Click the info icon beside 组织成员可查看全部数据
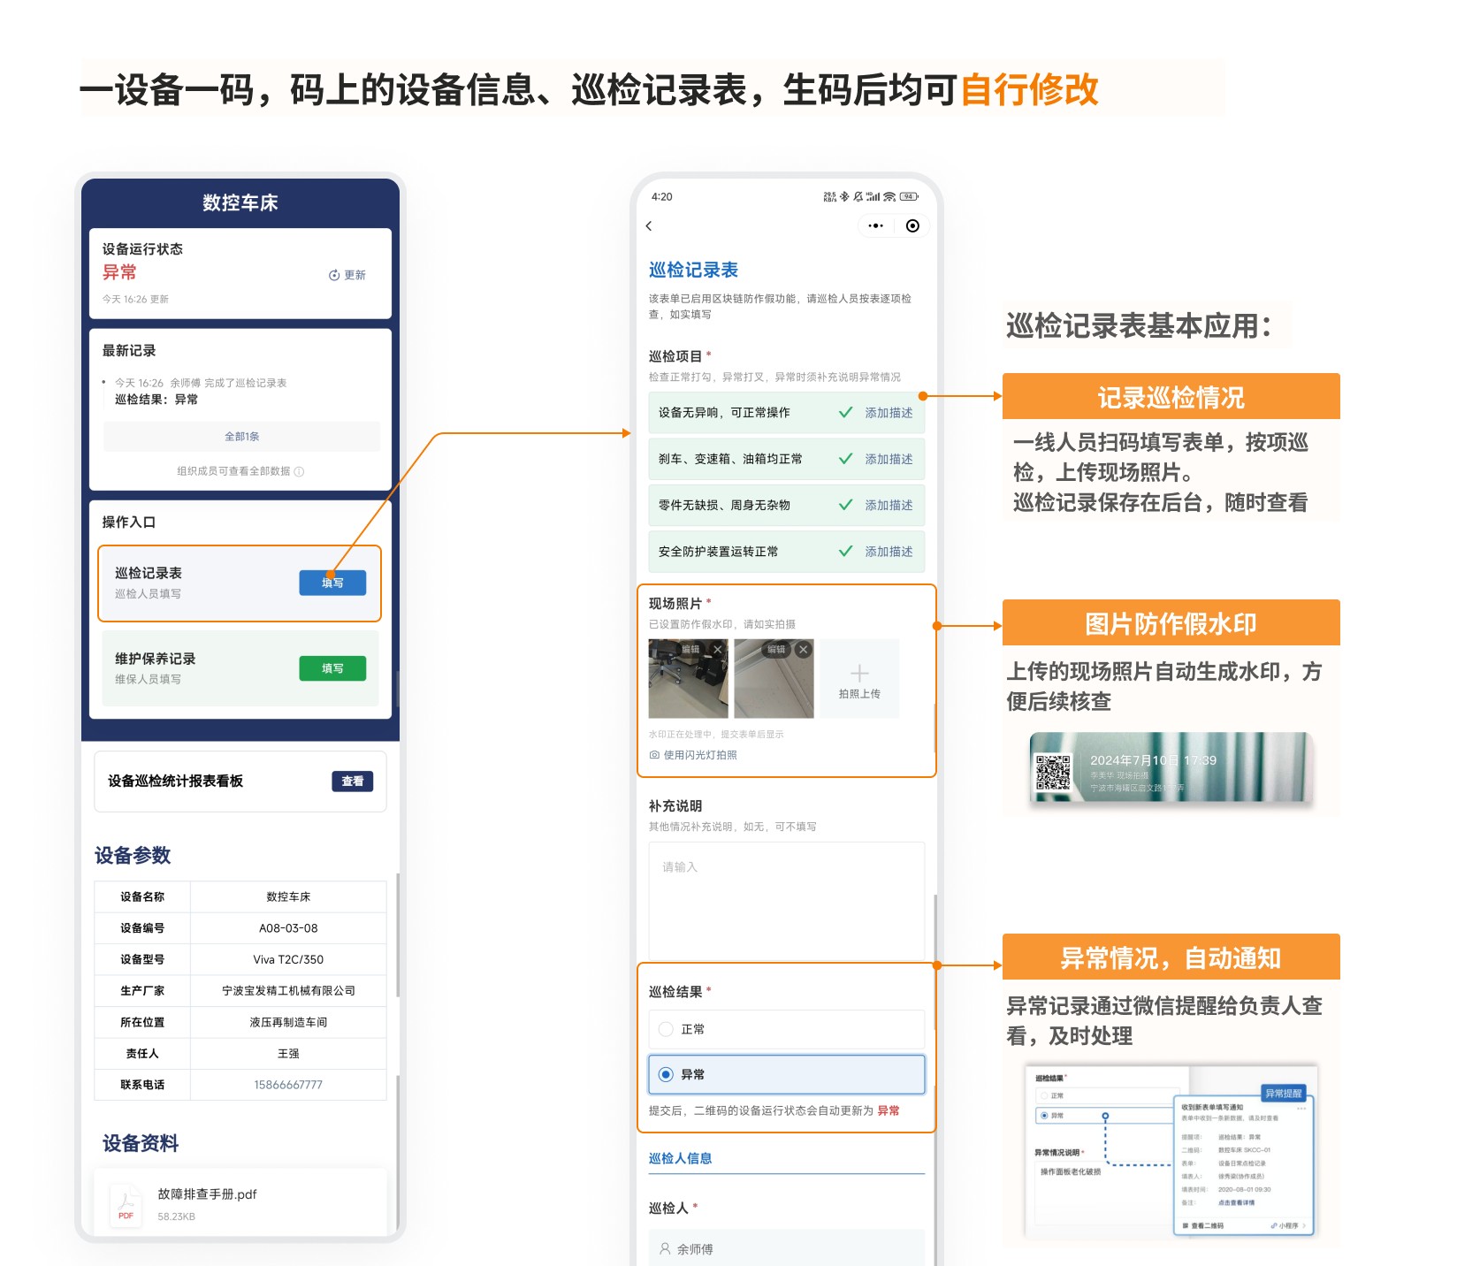The height and width of the screenshot is (1266, 1457). tap(299, 471)
